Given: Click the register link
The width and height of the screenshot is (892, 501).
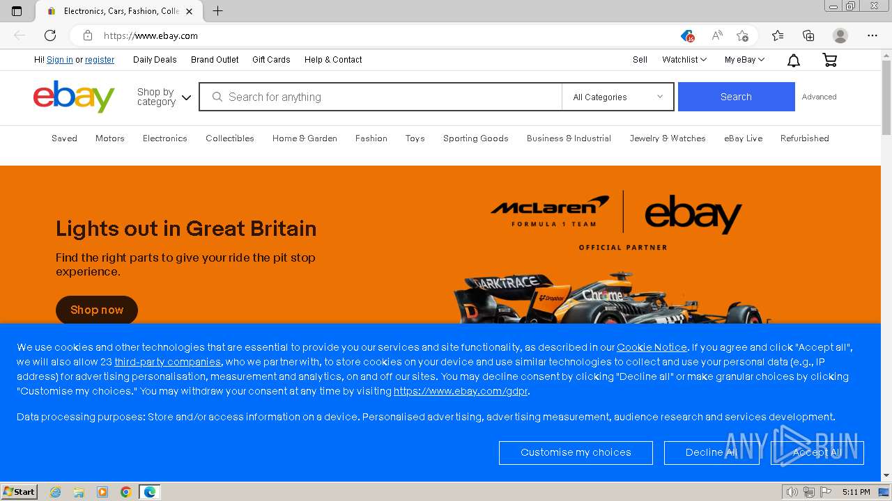Looking at the screenshot, I should (100, 60).
